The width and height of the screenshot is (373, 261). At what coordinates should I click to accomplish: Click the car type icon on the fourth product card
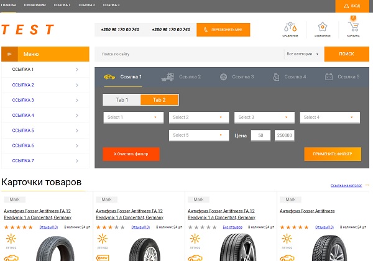coord(287,258)
